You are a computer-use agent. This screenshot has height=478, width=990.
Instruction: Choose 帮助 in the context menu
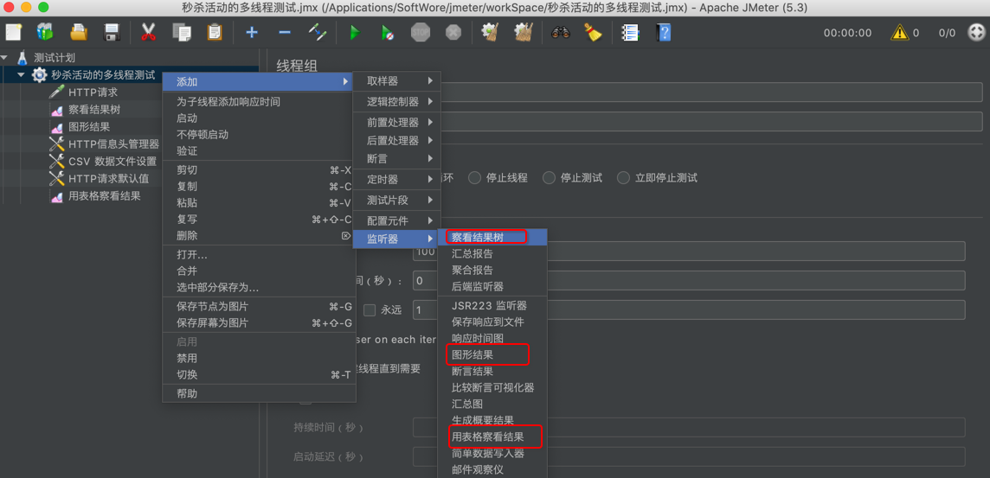(x=259, y=393)
